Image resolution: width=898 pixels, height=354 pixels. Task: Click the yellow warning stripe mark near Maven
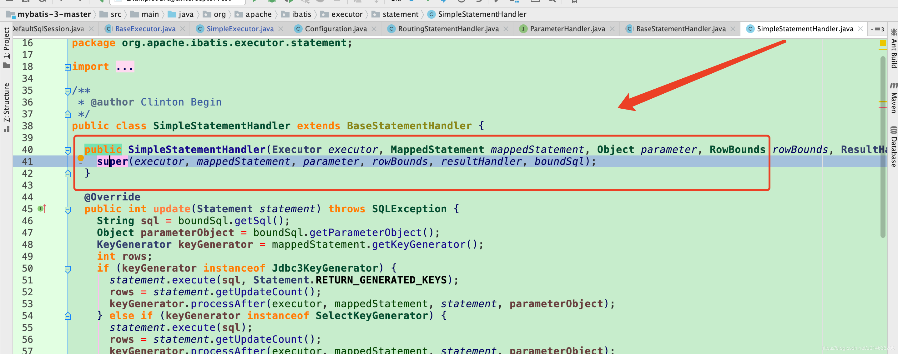[x=883, y=102]
